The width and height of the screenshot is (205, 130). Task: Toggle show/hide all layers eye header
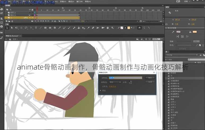pos(30,10)
